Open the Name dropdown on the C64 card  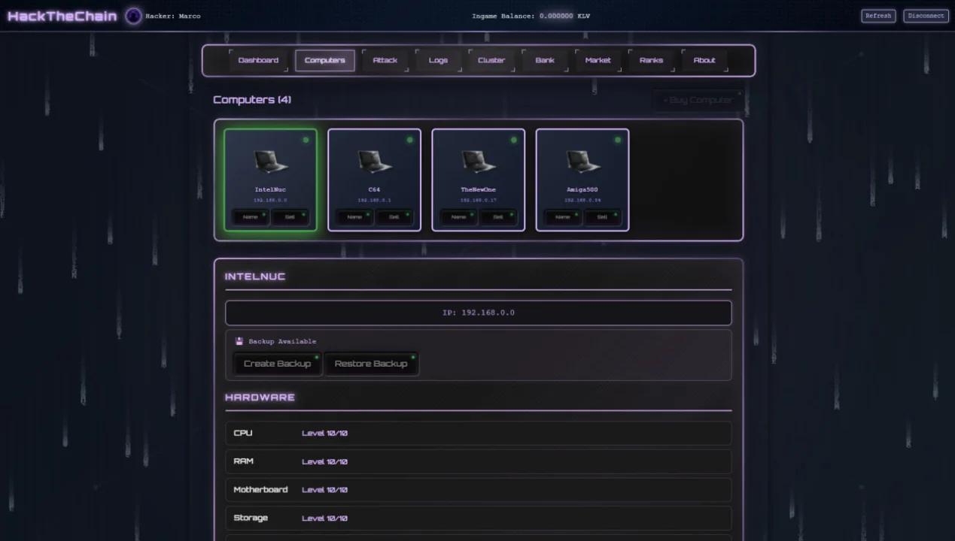pyautogui.click(x=355, y=217)
